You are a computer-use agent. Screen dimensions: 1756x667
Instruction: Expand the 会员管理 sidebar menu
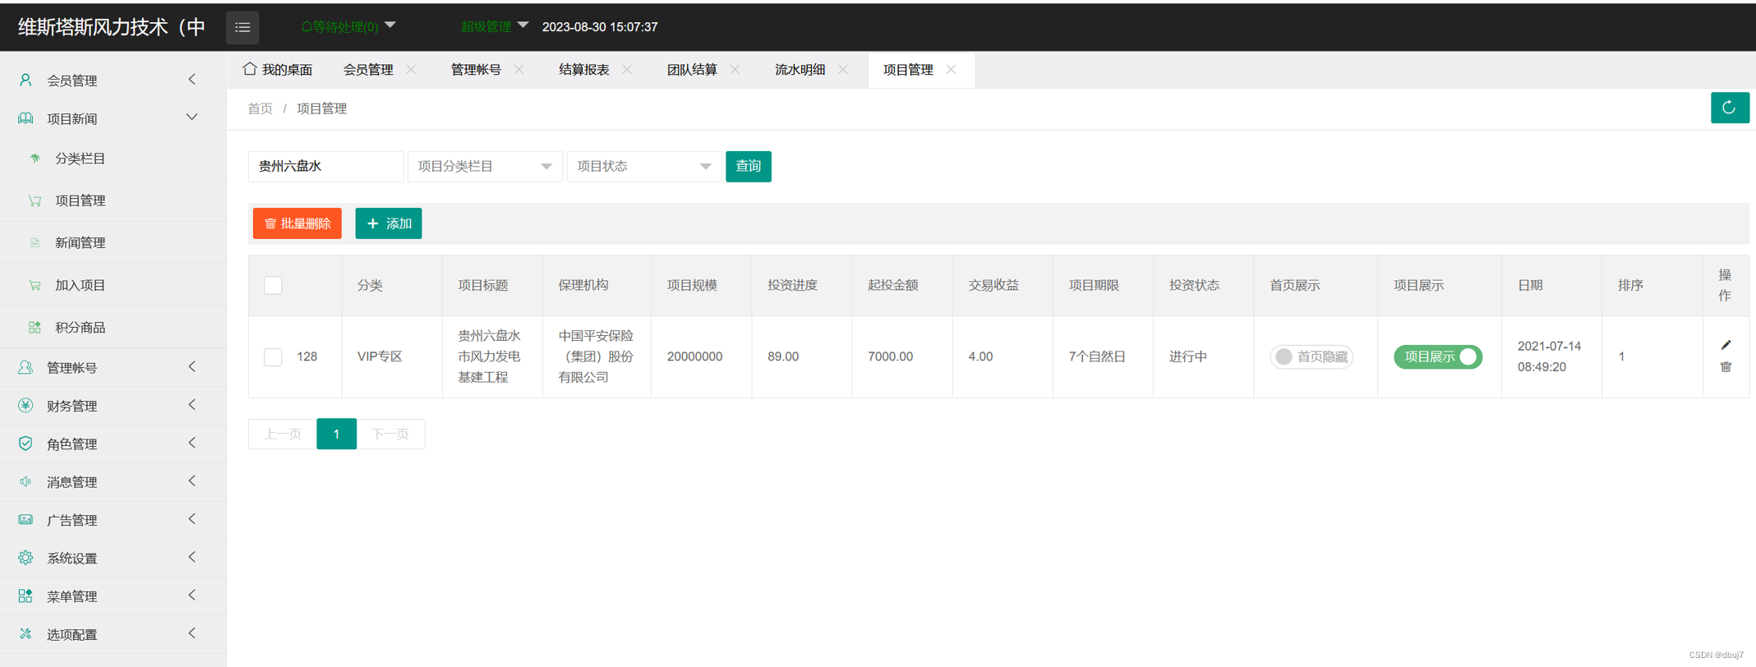tap(113, 80)
